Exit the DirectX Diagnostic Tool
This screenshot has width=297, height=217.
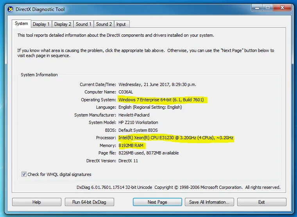[x=261, y=202]
